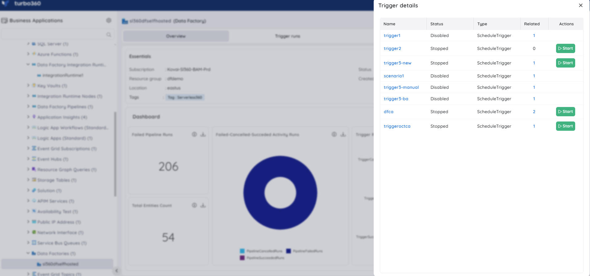Toggle the PipelineCancelledRuns legend swatch
This screenshot has height=276, width=590.
tap(242, 251)
